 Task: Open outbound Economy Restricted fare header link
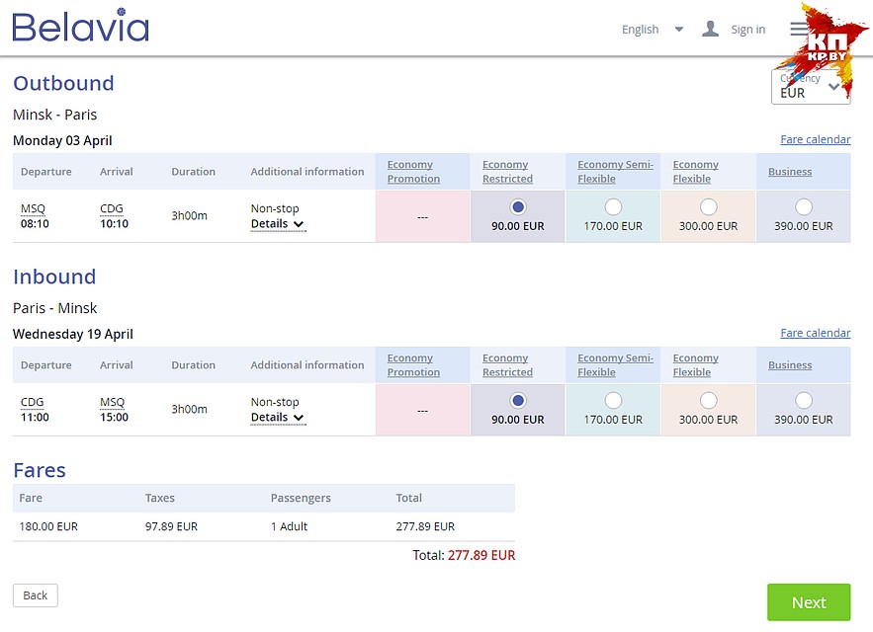(x=508, y=172)
